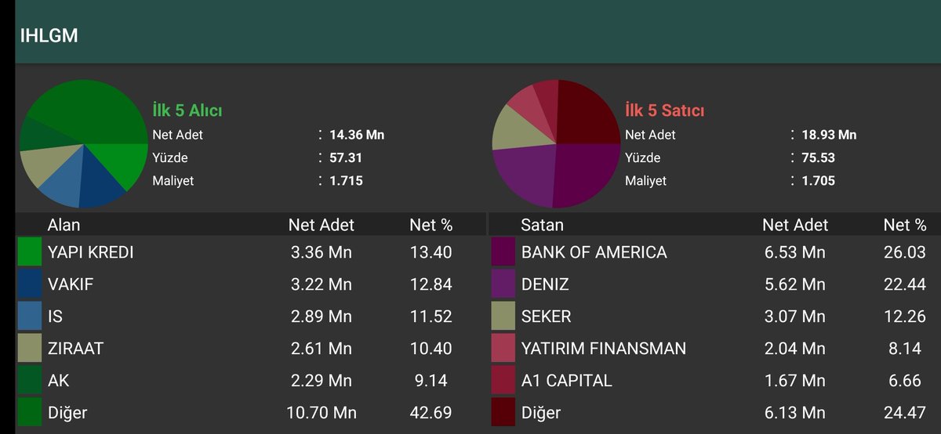Select the A1 CAPITAL seller name
The image size is (941, 434).
567,381
